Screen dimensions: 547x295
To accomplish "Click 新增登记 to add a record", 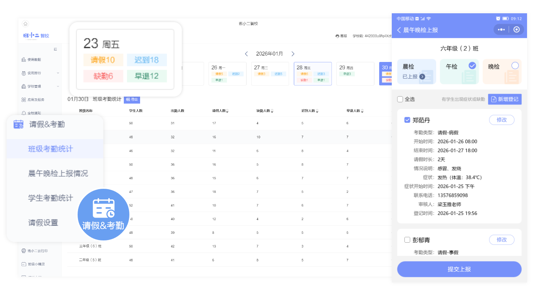I will (504, 99).
